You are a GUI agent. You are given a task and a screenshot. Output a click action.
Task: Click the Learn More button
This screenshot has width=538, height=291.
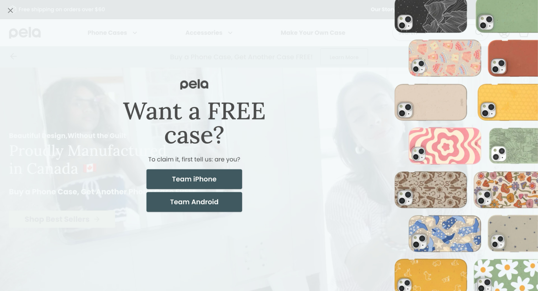[x=344, y=57]
